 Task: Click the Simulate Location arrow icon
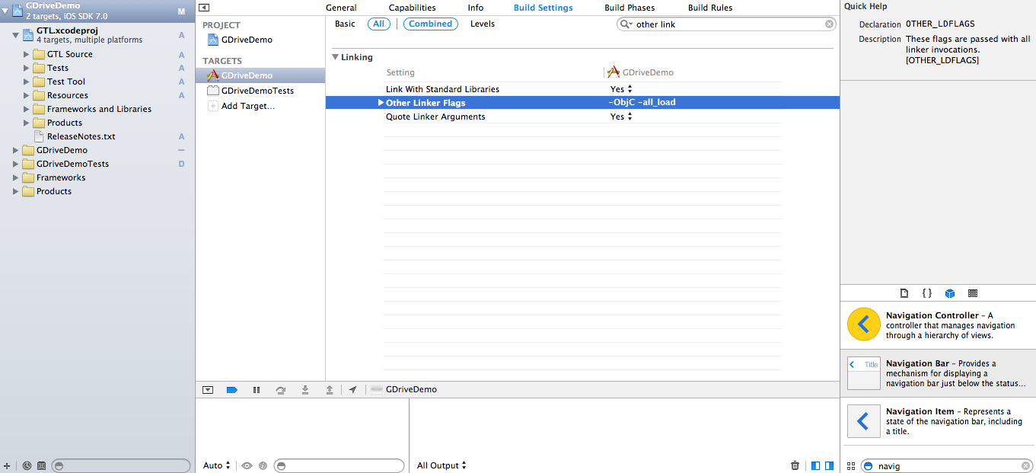[352, 389]
